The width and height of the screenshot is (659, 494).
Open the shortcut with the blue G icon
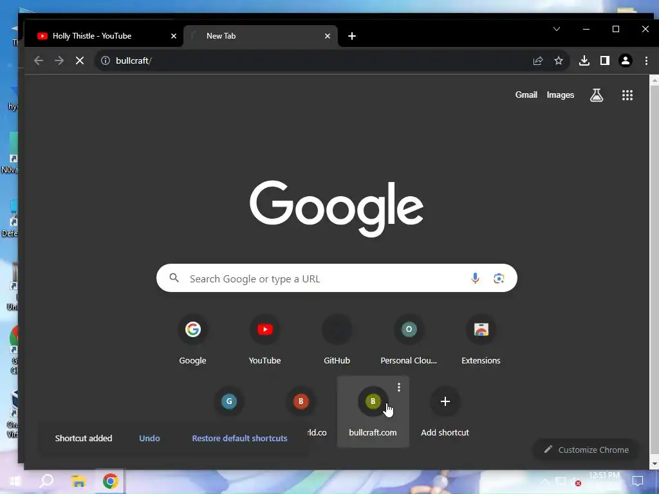229,401
